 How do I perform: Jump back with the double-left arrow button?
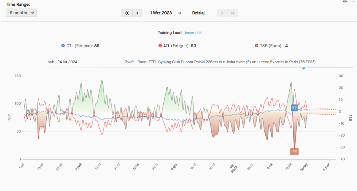(x=127, y=13)
